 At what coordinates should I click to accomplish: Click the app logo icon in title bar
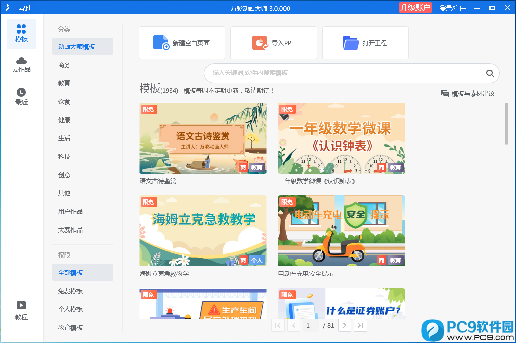point(7,8)
